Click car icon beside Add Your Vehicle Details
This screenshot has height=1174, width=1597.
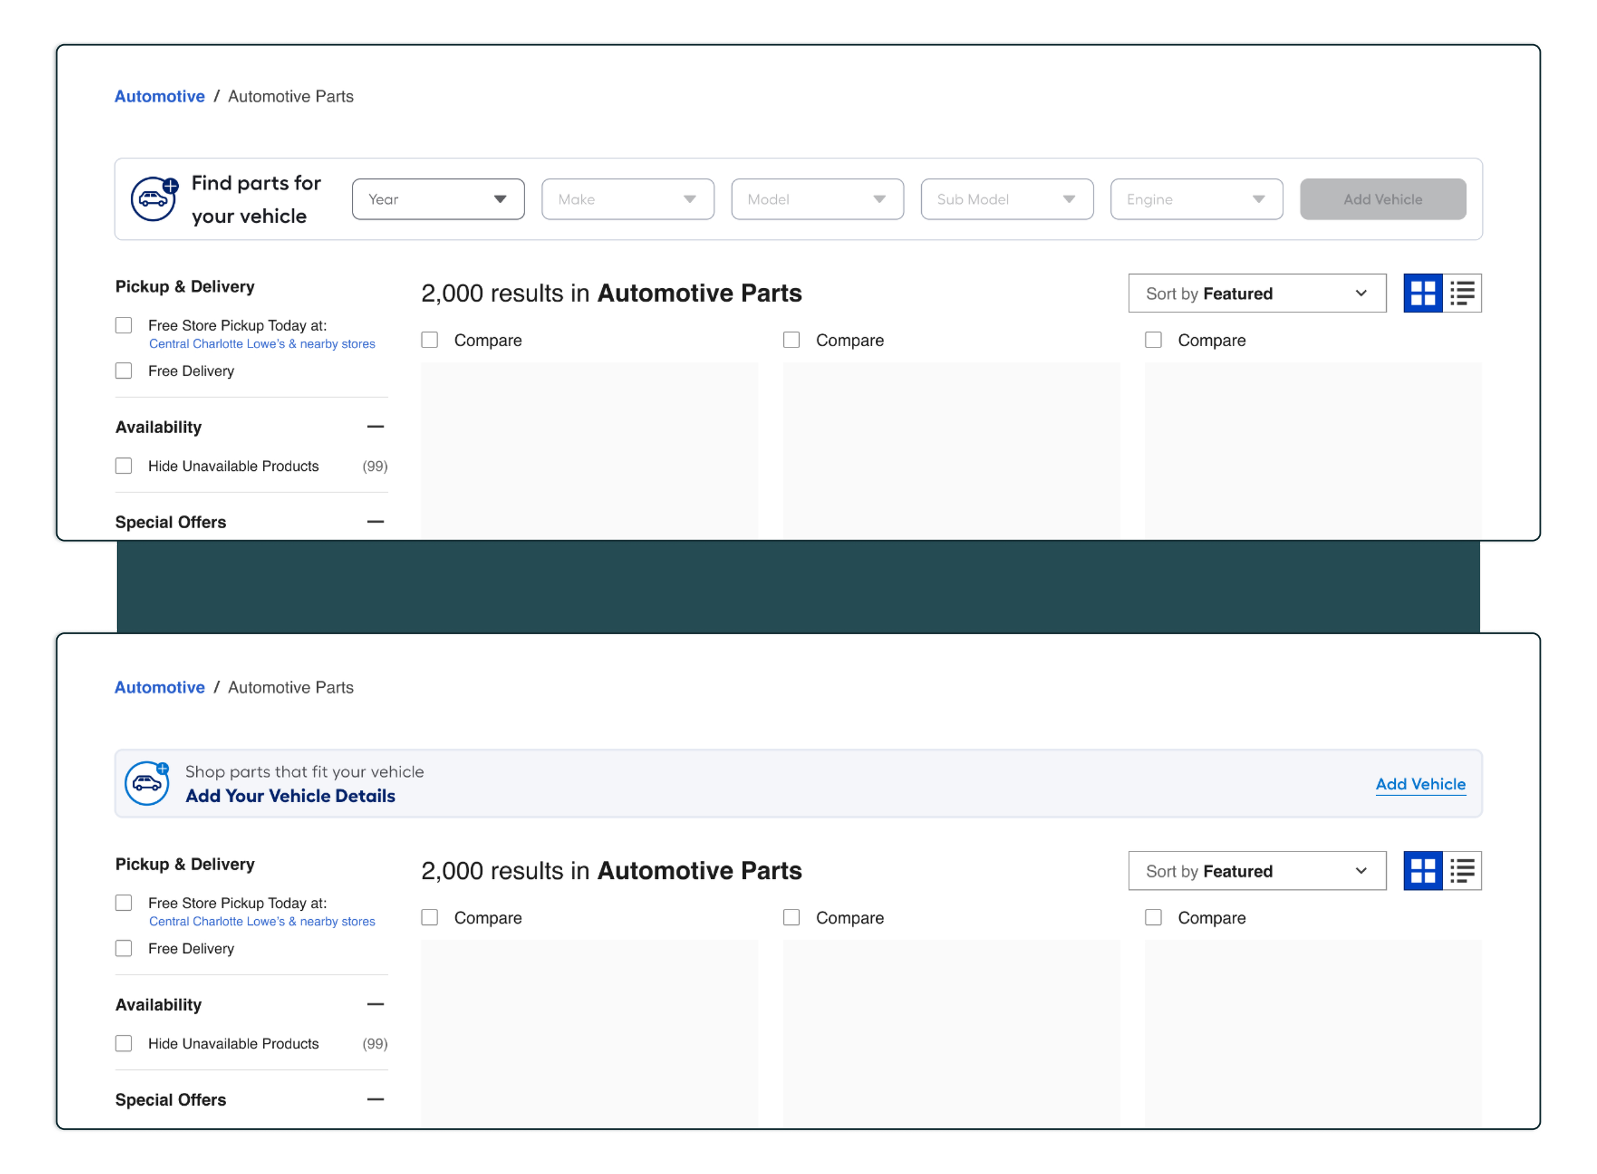click(x=147, y=783)
